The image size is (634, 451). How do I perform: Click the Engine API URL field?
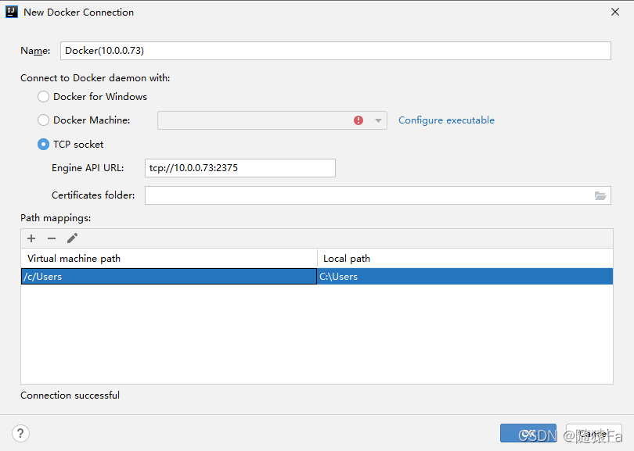240,168
